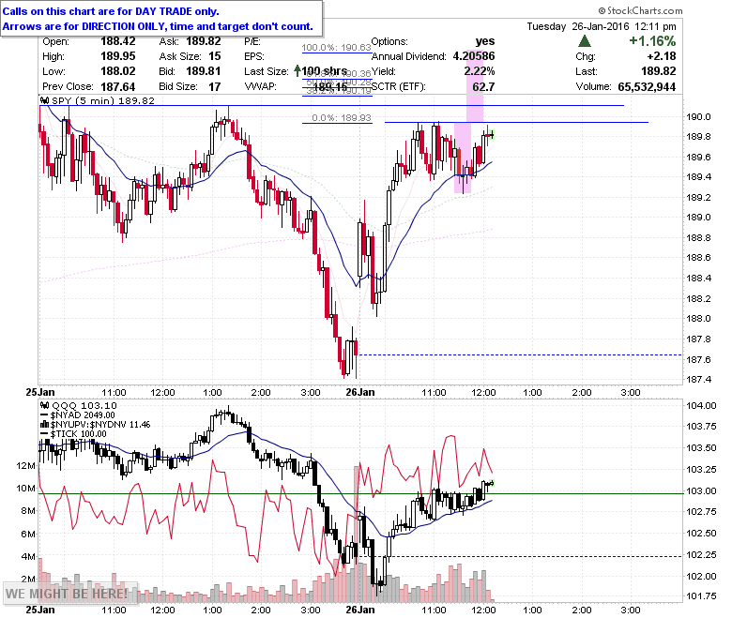This screenshot has width=732, height=618.
Task: Click the QQQ candlestick symbol icon in legend
Action: pos(45,405)
